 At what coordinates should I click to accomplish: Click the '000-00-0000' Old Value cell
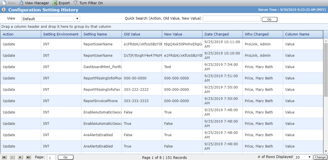[142, 78]
